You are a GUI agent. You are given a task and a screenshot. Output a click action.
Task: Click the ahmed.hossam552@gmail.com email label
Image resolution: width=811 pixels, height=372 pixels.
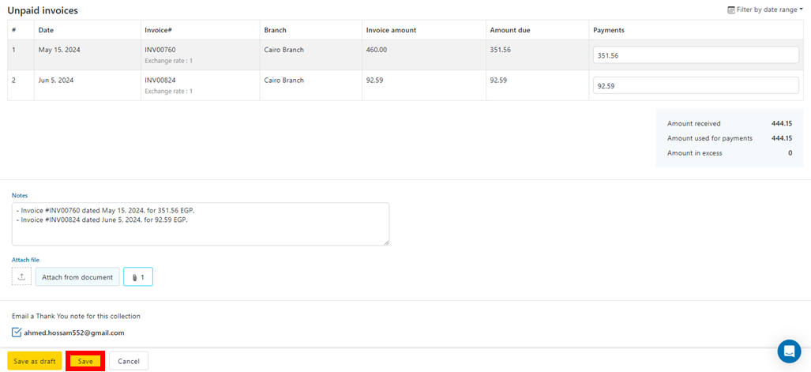(x=74, y=333)
